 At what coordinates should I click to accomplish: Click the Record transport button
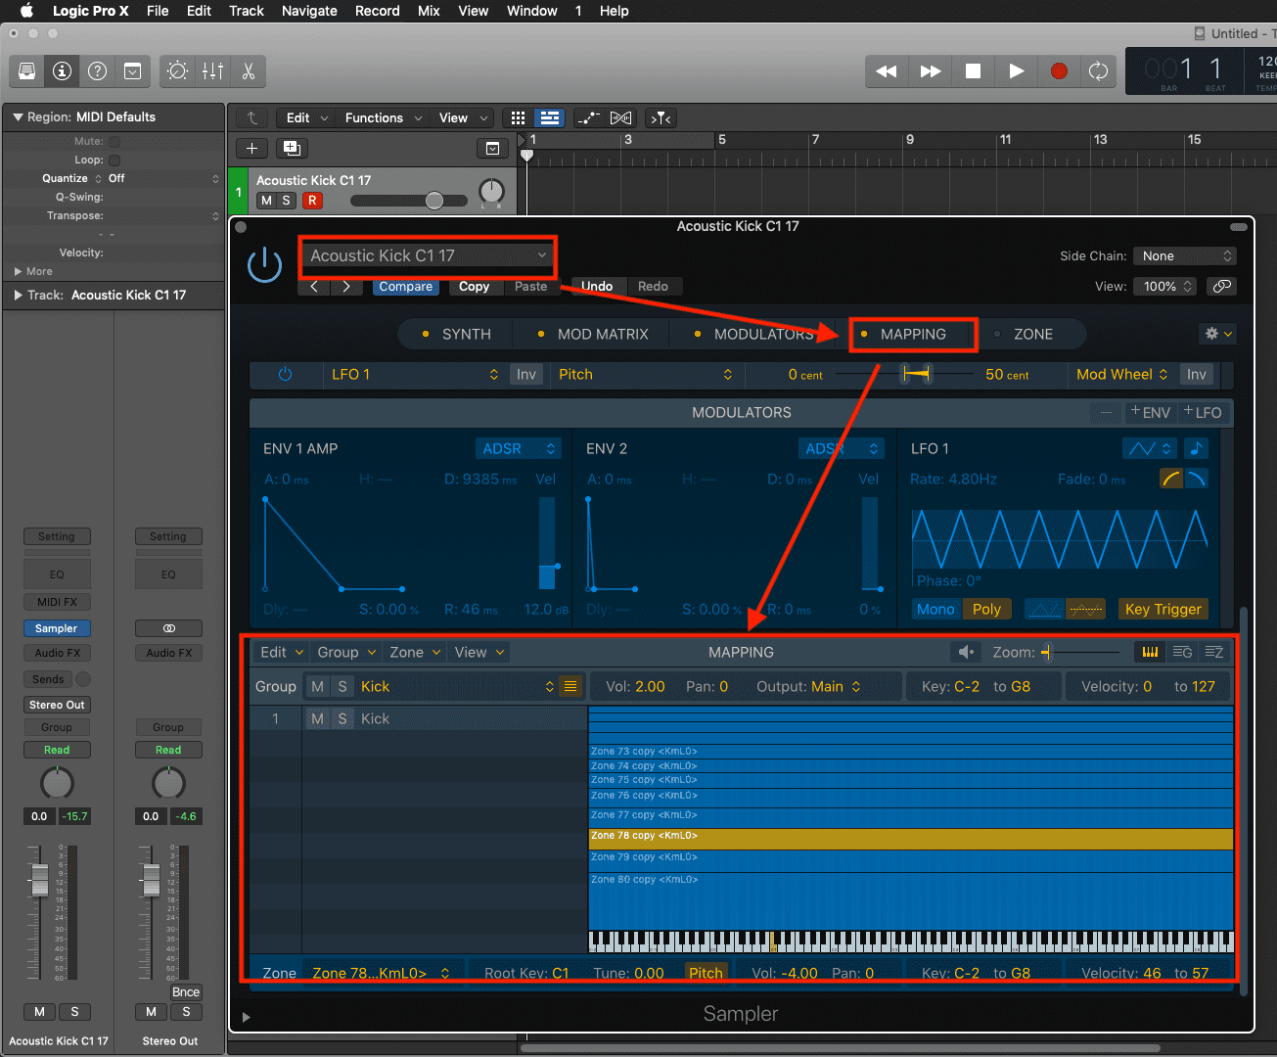(1059, 71)
